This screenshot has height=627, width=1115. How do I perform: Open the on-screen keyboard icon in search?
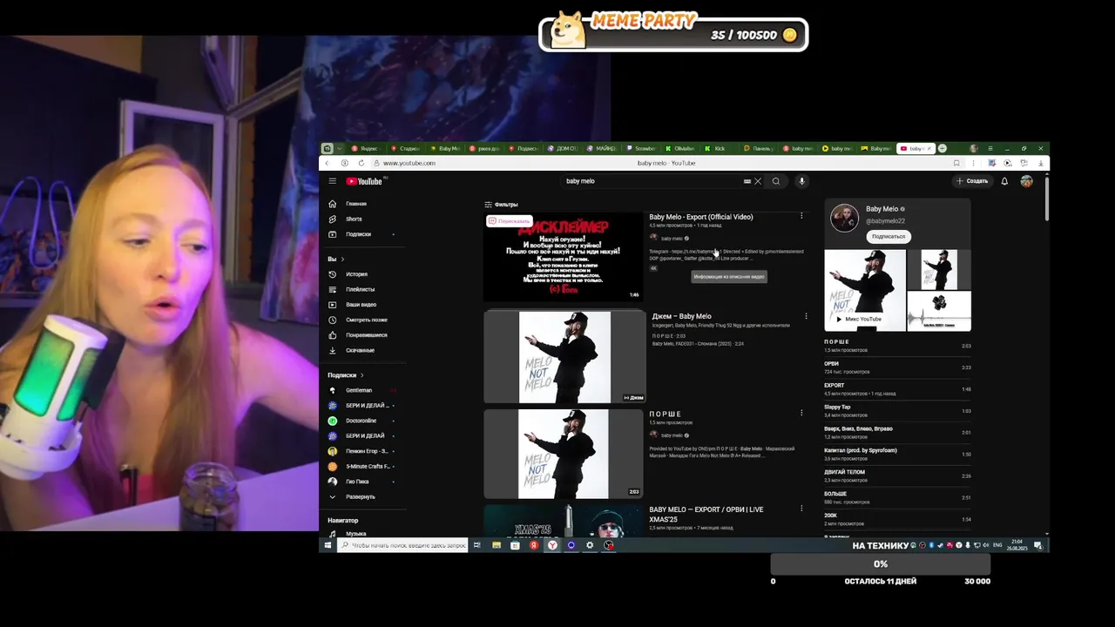tap(747, 181)
